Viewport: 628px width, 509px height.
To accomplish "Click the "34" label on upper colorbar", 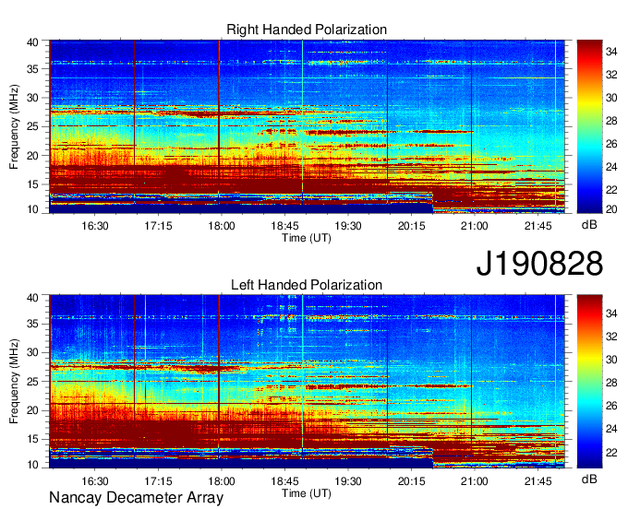I will coord(611,52).
